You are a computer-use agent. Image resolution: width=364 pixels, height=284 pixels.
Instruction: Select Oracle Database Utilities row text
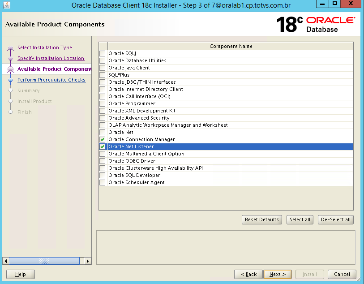(x=137, y=60)
